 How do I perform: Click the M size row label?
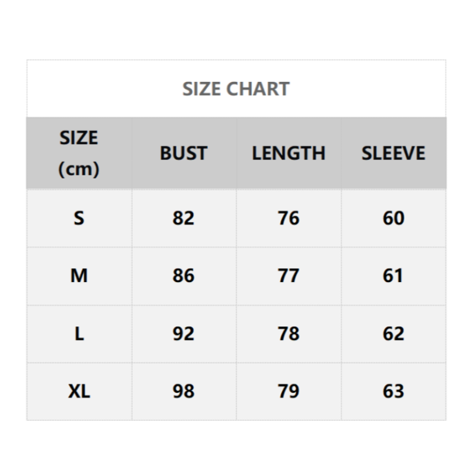[79, 276]
